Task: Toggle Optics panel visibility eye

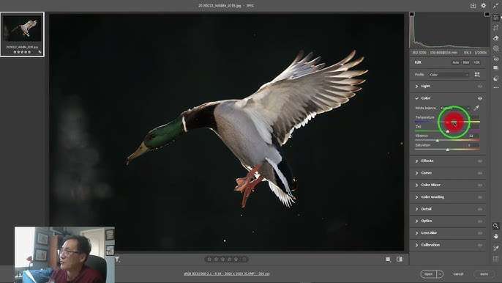Action: pyautogui.click(x=479, y=221)
